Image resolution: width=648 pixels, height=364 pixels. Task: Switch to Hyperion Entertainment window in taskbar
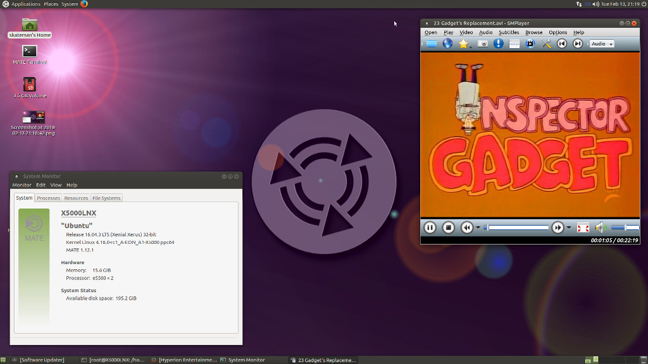[x=184, y=360]
